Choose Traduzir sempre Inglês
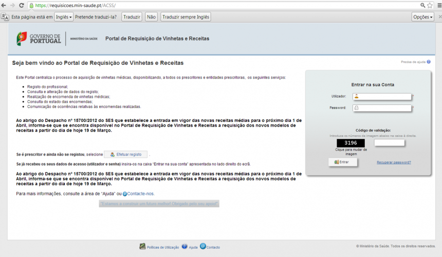 (186, 17)
